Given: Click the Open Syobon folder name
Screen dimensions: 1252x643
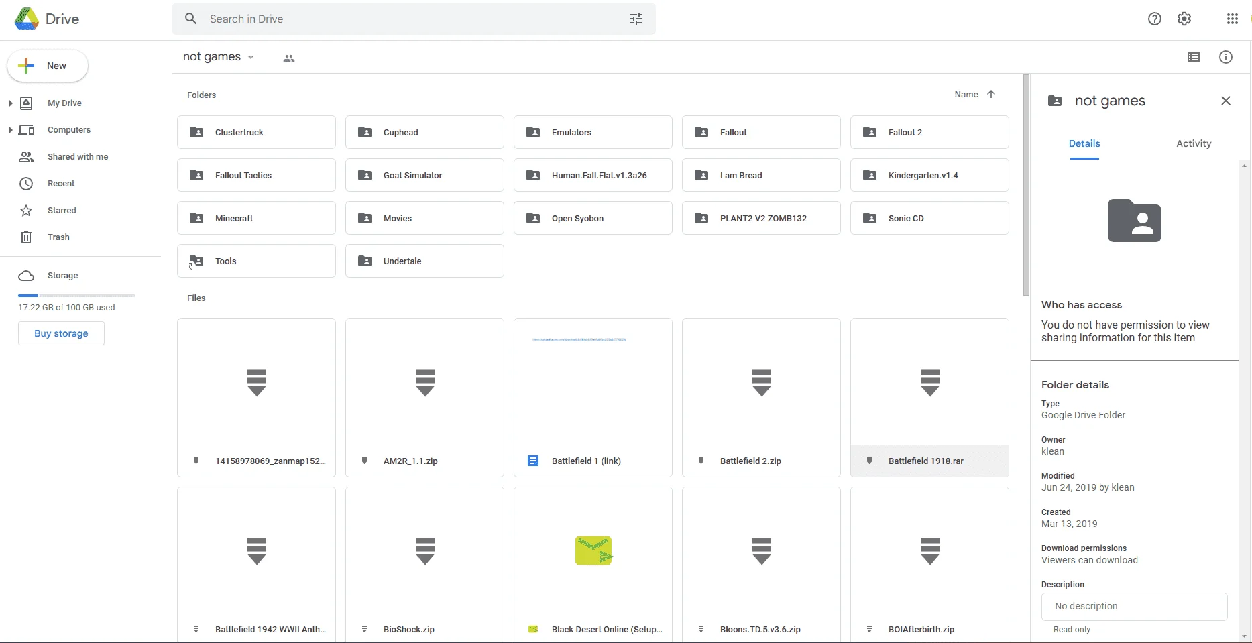Looking at the screenshot, I should click(577, 218).
